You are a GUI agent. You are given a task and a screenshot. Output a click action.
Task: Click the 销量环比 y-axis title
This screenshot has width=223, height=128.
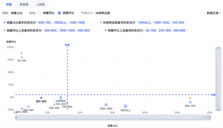click(x=11, y=42)
